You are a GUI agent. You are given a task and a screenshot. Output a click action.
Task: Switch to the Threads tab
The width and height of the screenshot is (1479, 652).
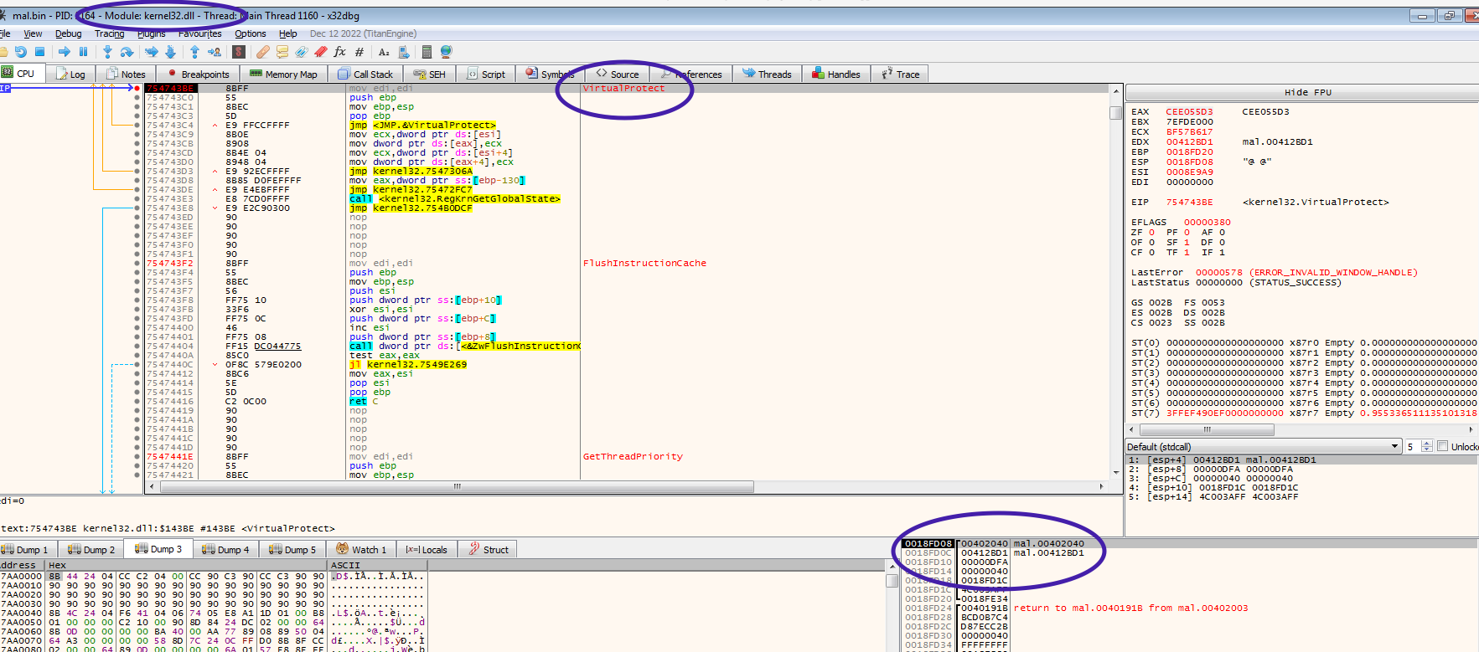click(767, 74)
